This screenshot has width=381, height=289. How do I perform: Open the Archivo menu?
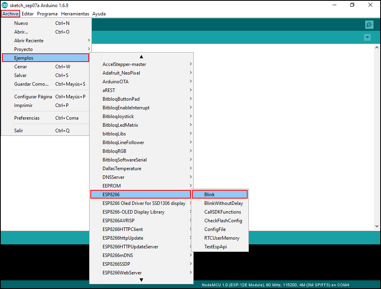point(10,14)
